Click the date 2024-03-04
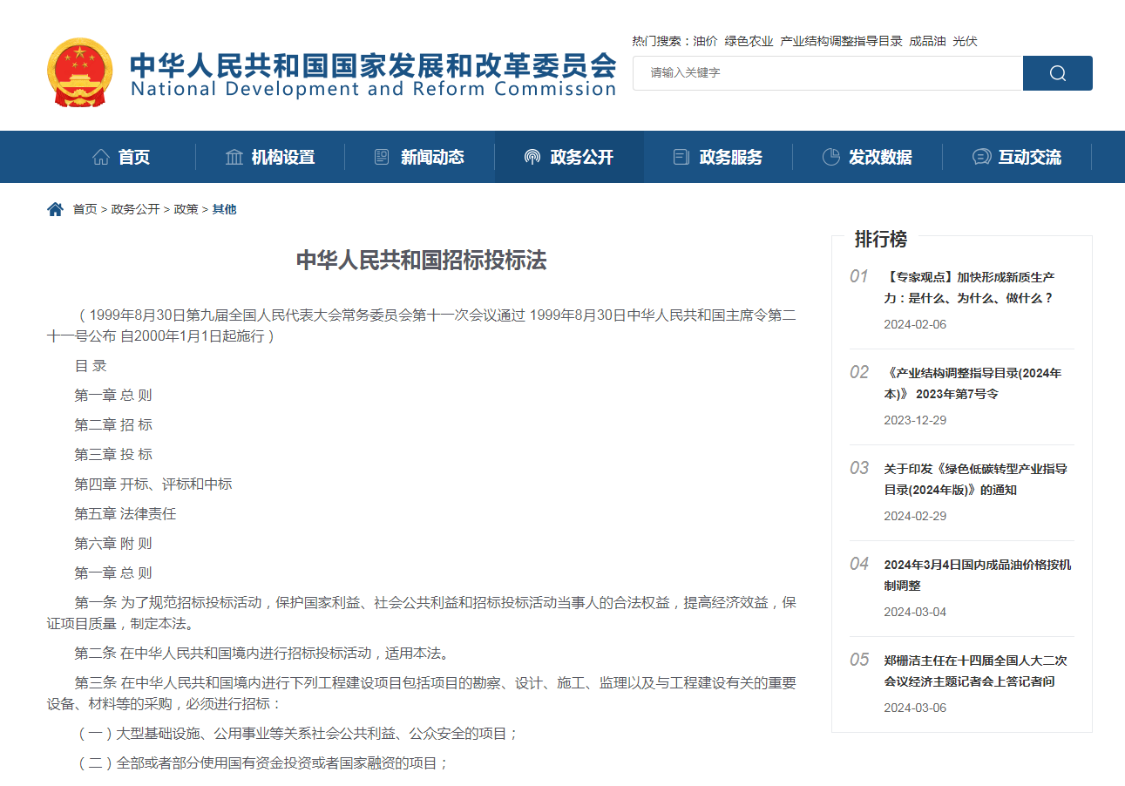Screen dimensions: 1125x786 pyautogui.click(x=915, y=612)
